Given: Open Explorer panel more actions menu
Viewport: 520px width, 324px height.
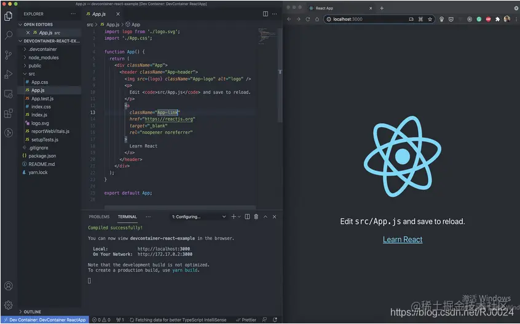Looking at the screenshot, I should tap(73, 14).
